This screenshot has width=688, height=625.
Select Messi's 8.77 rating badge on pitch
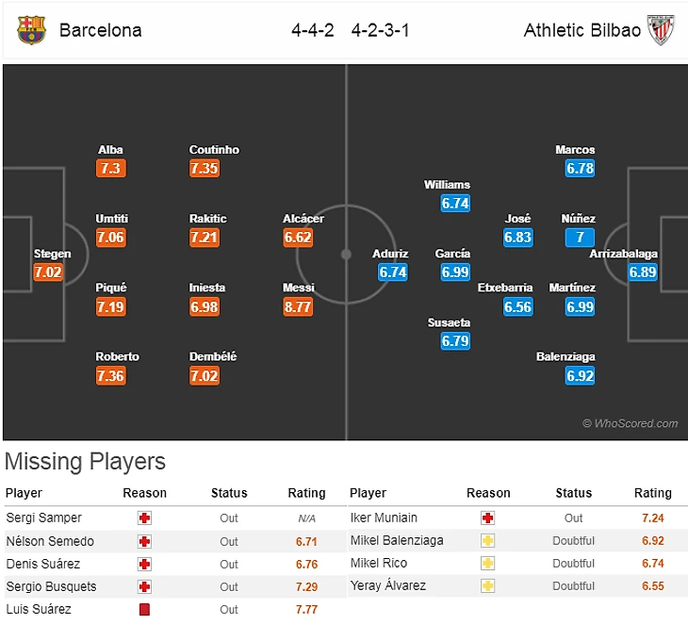[298, 306]
